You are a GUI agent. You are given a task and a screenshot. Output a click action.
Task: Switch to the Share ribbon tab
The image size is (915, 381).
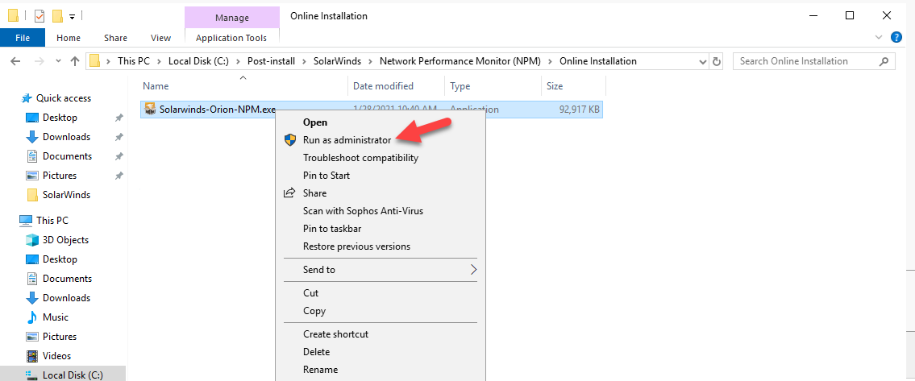click(115, 38)
